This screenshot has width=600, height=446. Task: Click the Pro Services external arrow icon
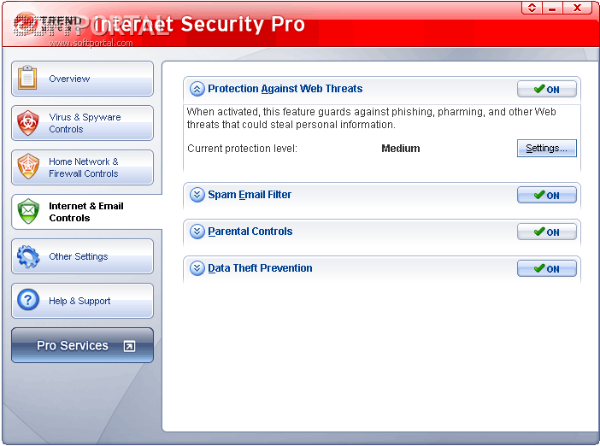click(x=129, y=346)
